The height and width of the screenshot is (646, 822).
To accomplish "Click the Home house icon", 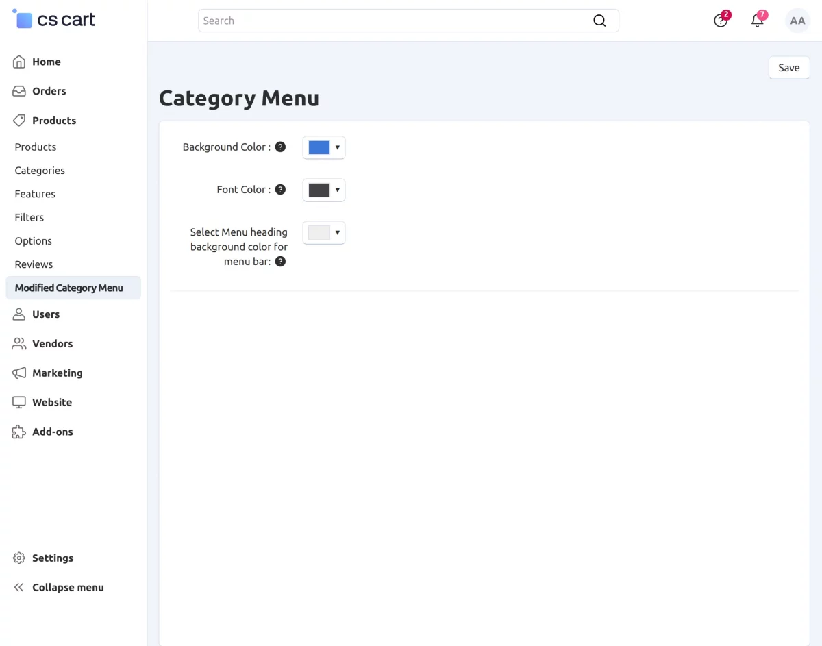I will click(x=19, y=62).
